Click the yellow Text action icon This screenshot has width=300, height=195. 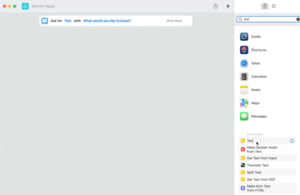[x=243, y=141]
